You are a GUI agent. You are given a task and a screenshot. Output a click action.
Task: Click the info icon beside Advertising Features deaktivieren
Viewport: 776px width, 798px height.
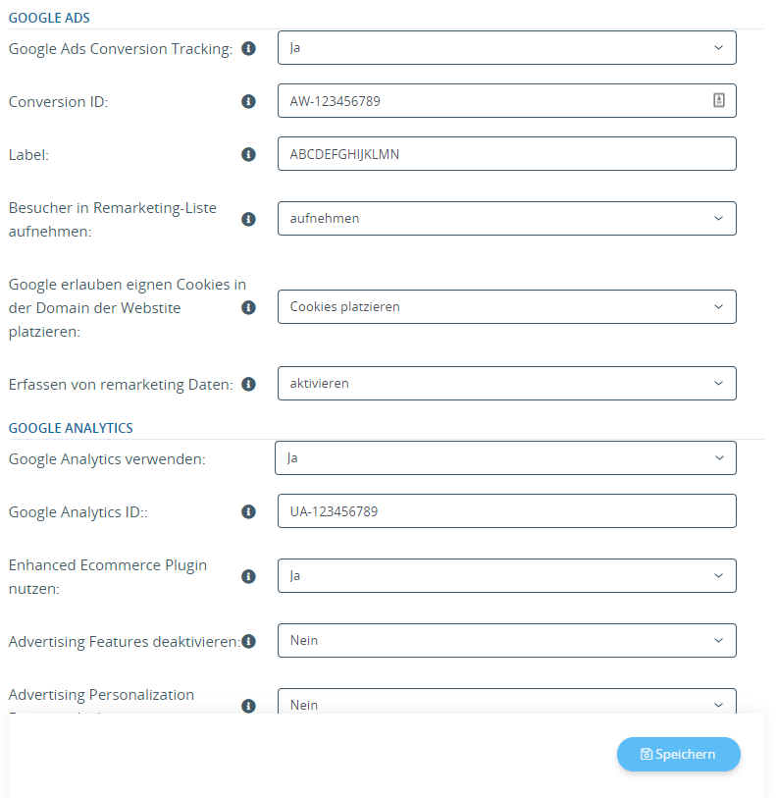248,641
